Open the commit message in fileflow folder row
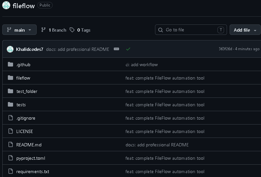Screen dimensions: 261x177 [x=165, y=78]
